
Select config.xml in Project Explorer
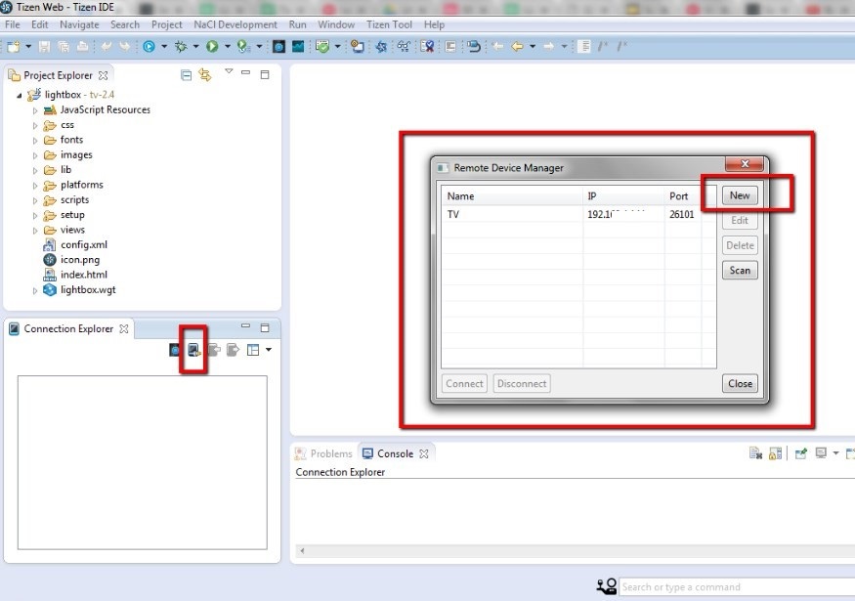tap(84, 245)
